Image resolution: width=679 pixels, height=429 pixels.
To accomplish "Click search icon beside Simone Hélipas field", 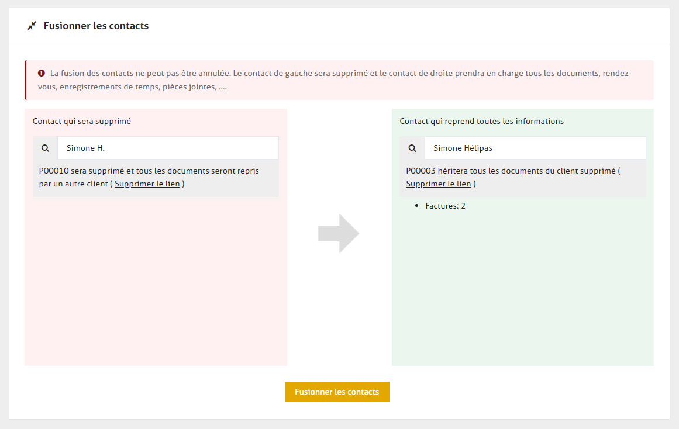I will click(x=412, y=148).
